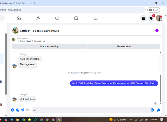Image resolution: width=167 pixels, height=122 pixels.
Task: Go to the Facebook Home icon
Action: pyautogui.click(x=19, y=18)
